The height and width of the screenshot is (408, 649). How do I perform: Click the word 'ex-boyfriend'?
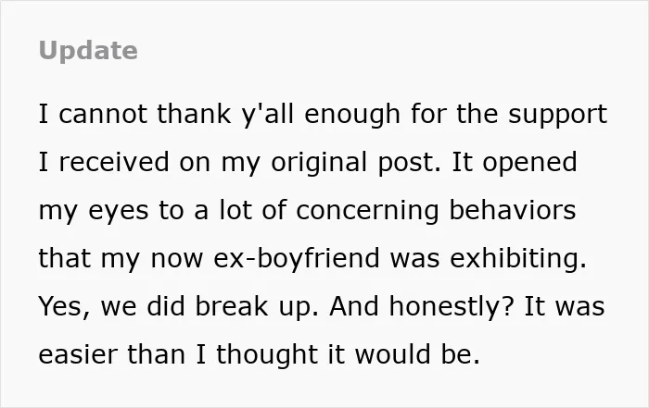(x=297, y=260)
